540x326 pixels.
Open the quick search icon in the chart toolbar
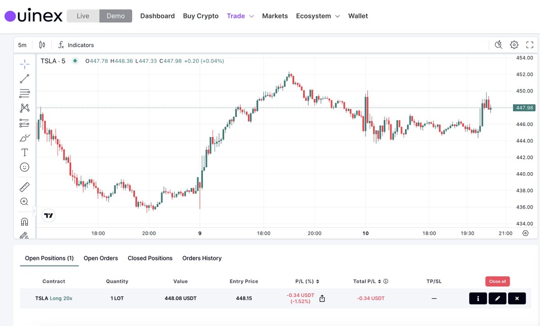[x=498, y=45]
